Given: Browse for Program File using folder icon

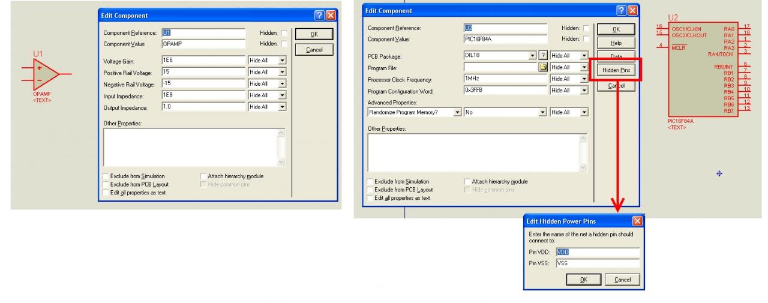Looking at the screenshot, I should pos(543,67).
